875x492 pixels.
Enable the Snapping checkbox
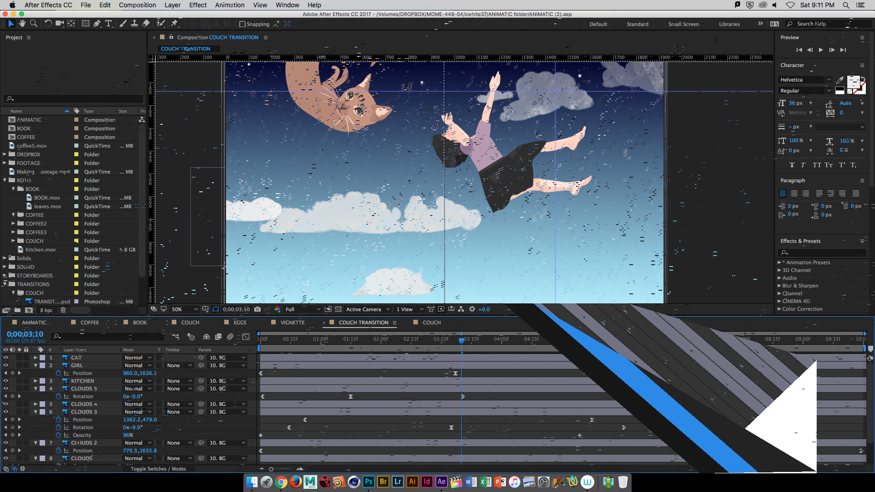click(x=242, y=24)
